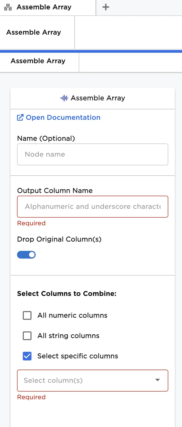Screen dimensions: 182x427
Task: Click the caret arrow in column selector
Action: 157,380
